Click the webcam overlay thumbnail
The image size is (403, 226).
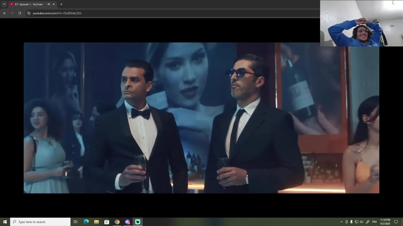tap(361, 23)
